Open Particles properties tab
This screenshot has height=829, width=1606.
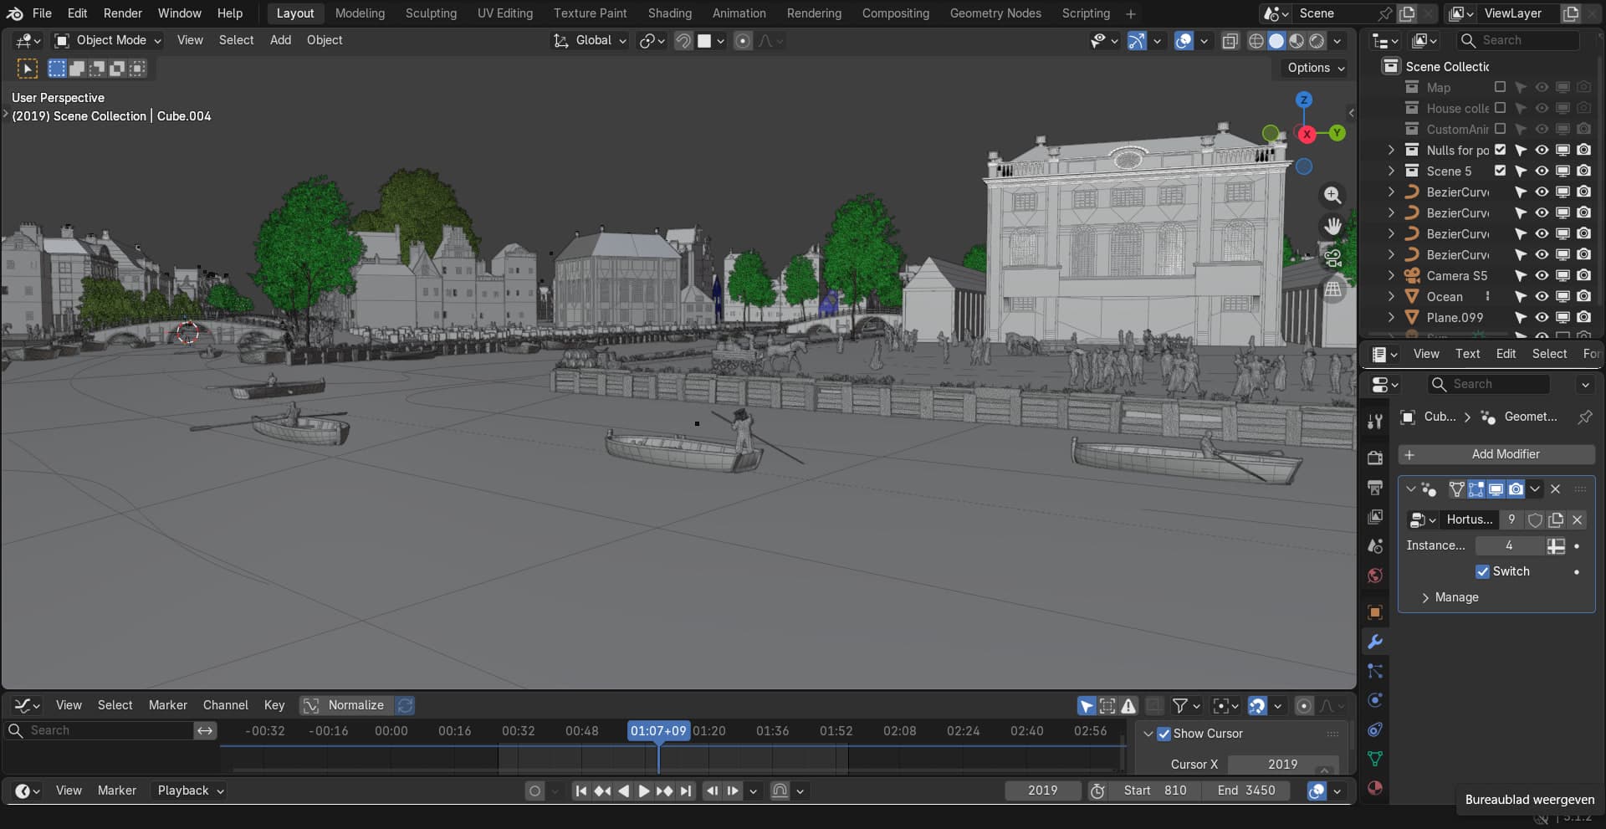point(1374,671)
